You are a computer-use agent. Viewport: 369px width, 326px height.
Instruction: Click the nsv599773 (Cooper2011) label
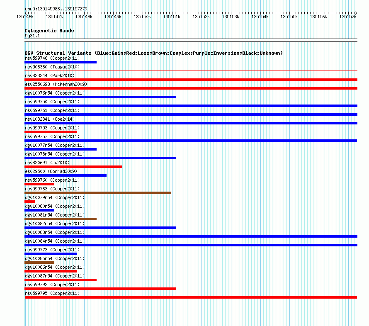pos(52,250)
